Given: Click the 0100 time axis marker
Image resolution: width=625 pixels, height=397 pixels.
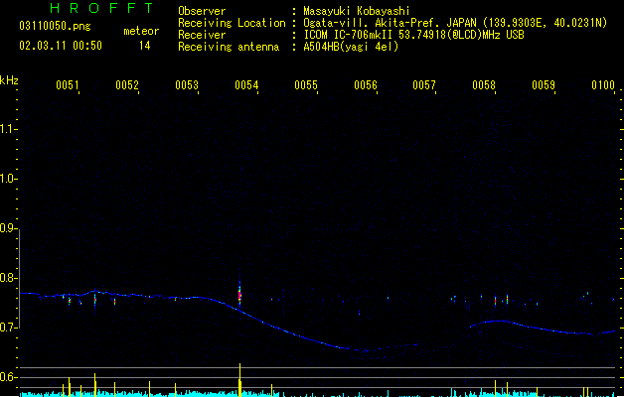Looking at the screenshot, I should click(603, 85).
